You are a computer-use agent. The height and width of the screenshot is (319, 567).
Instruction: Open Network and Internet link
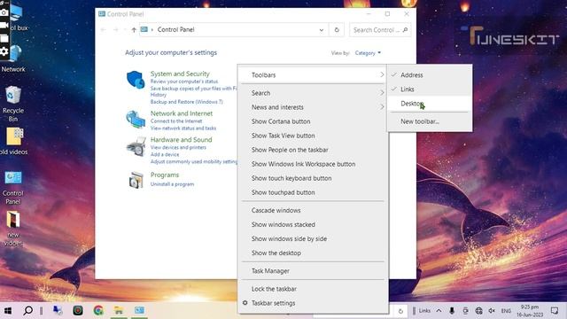click(182, 113)
